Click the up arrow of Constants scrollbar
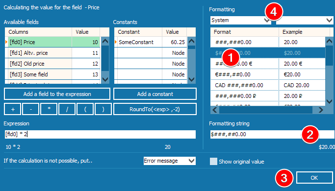The image size is (335, 191). click(192, 41)
